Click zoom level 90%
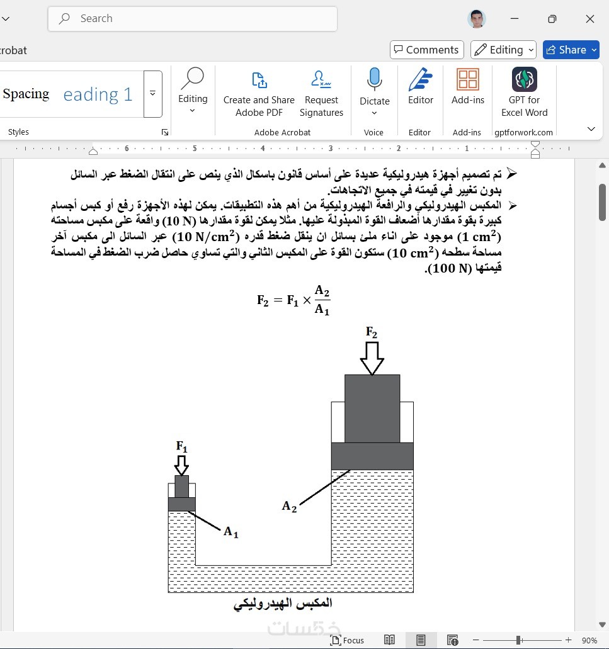609x649 pixels. pyautogui.click(x=589, y=640)
